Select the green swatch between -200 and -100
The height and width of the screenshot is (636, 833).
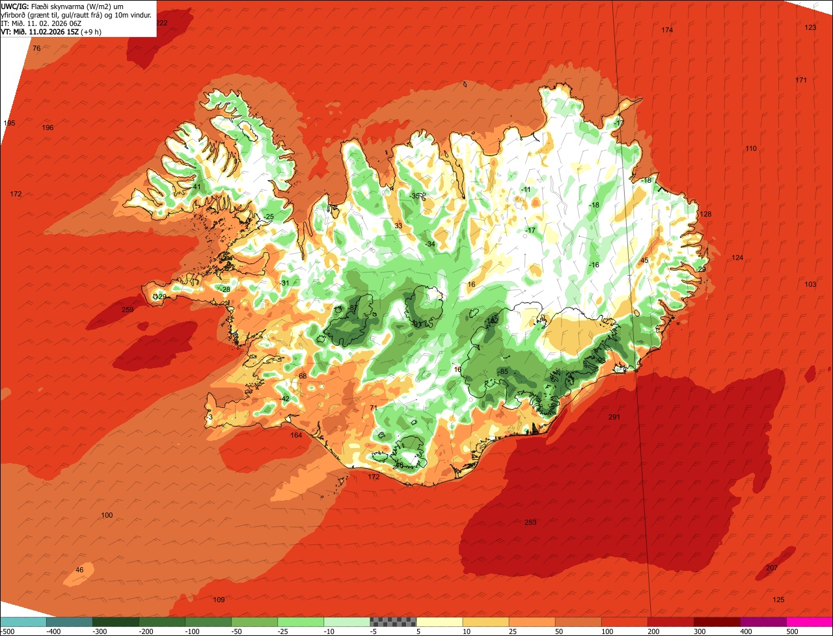[162, 622]
